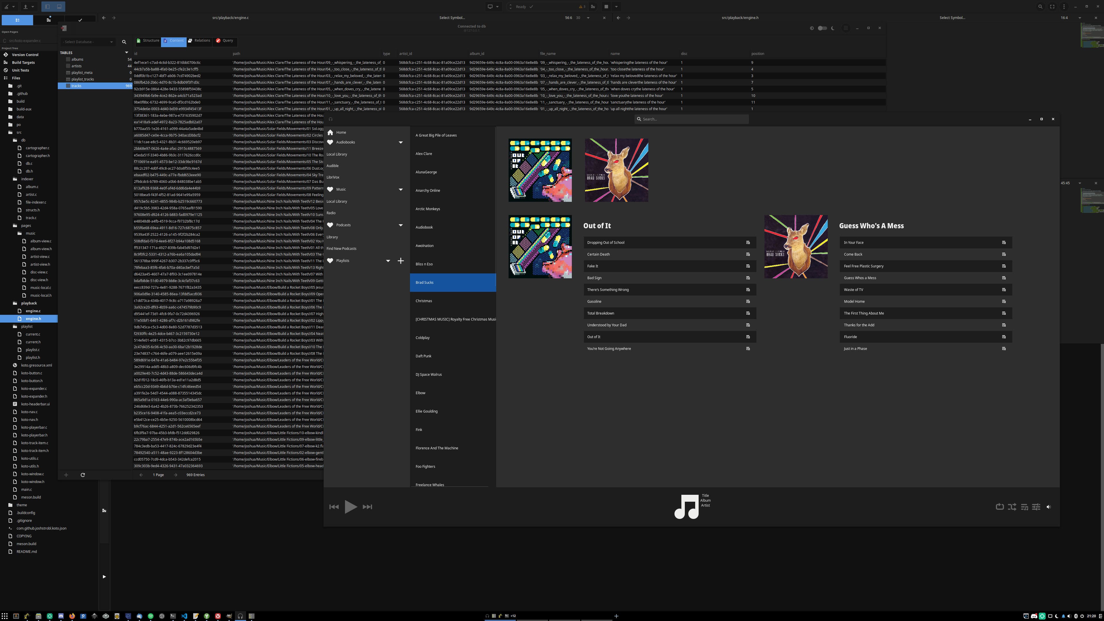Click the previous track button

point(334,507)
